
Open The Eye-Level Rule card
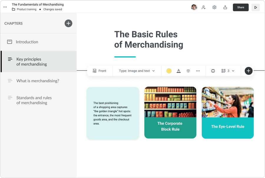coord(227,113)
